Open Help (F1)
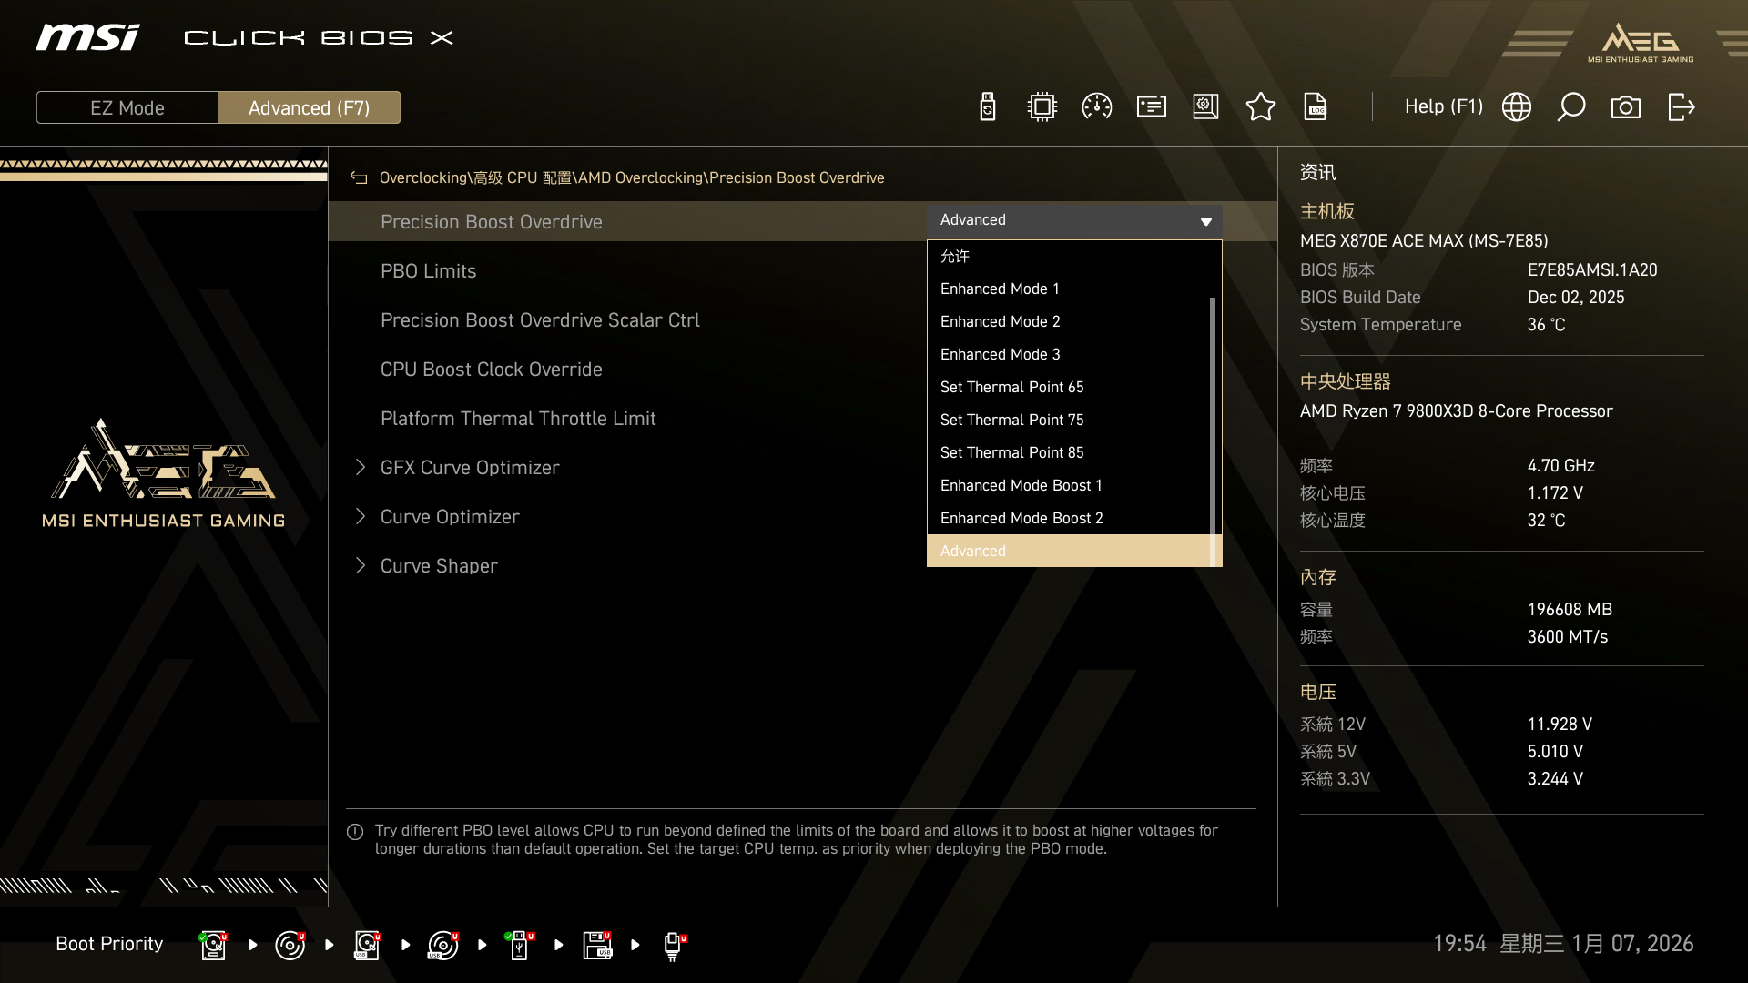This screenshot has width=1748, height=983. 1443,107
